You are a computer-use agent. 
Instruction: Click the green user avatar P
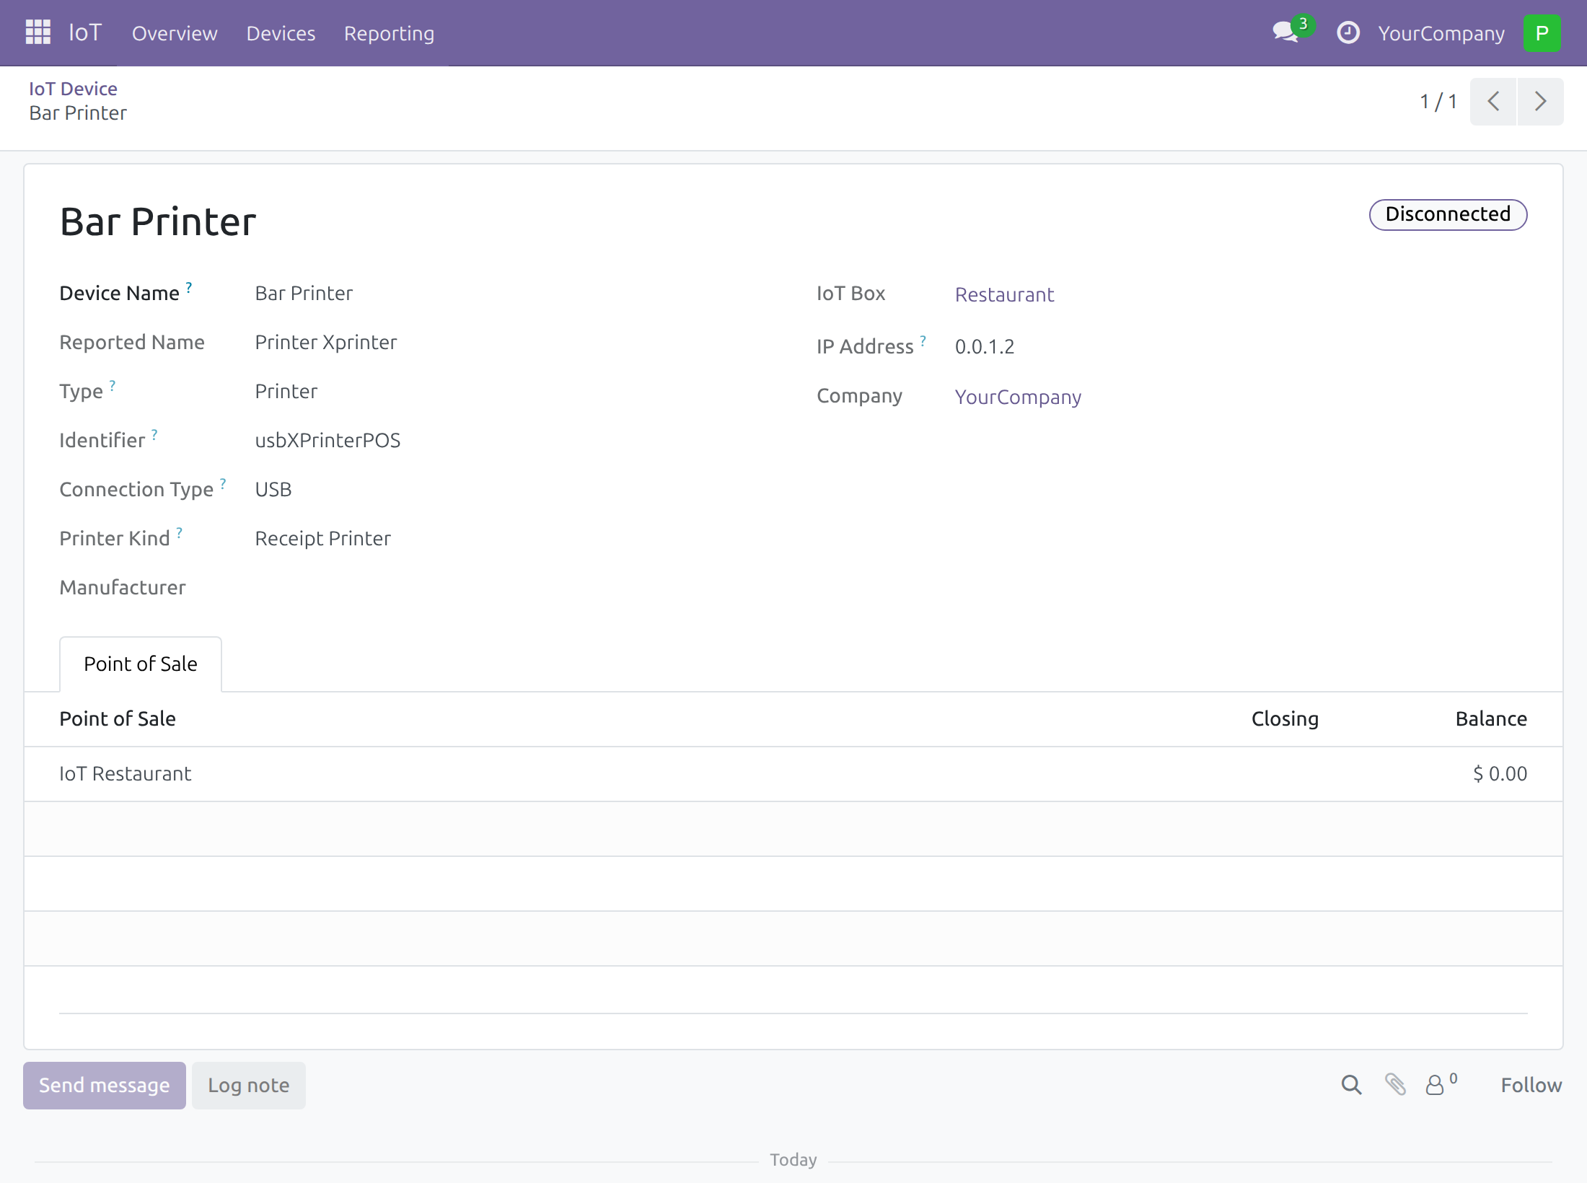(1542, 33)
